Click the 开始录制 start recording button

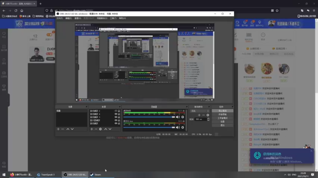(223, 114)
